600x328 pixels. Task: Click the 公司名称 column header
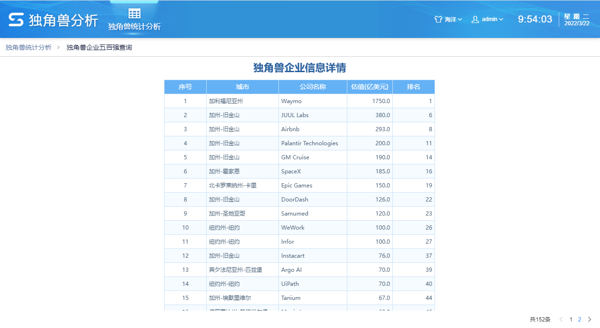pyautogui.click(x=313, y=87)
